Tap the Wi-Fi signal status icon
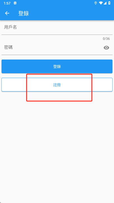This screenshot has width=114, height=203. (x=101, y=3)
